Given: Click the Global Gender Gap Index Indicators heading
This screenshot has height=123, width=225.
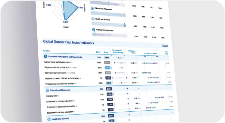Looking at the screenshot, I should coord(69,42).
